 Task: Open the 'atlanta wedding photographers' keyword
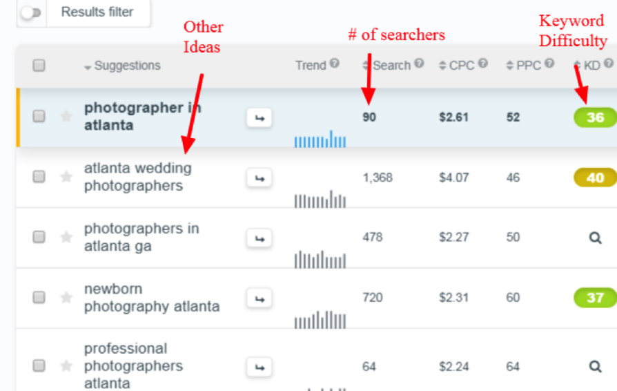coord(137,177)
